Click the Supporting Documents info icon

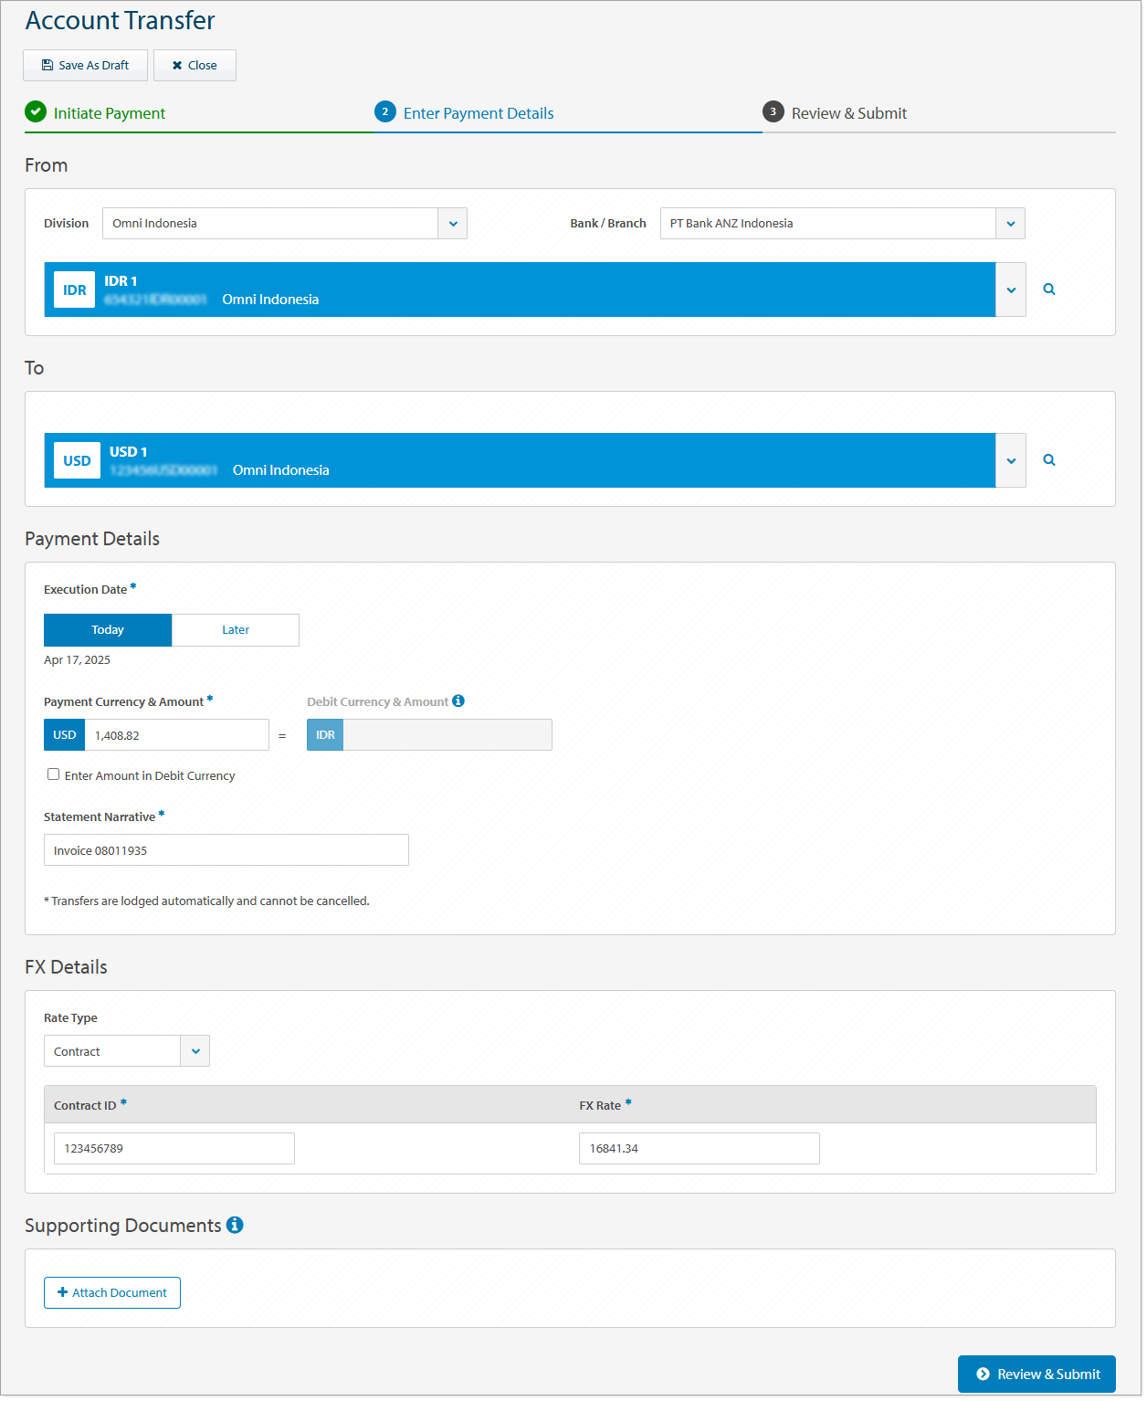point(235,1226)
